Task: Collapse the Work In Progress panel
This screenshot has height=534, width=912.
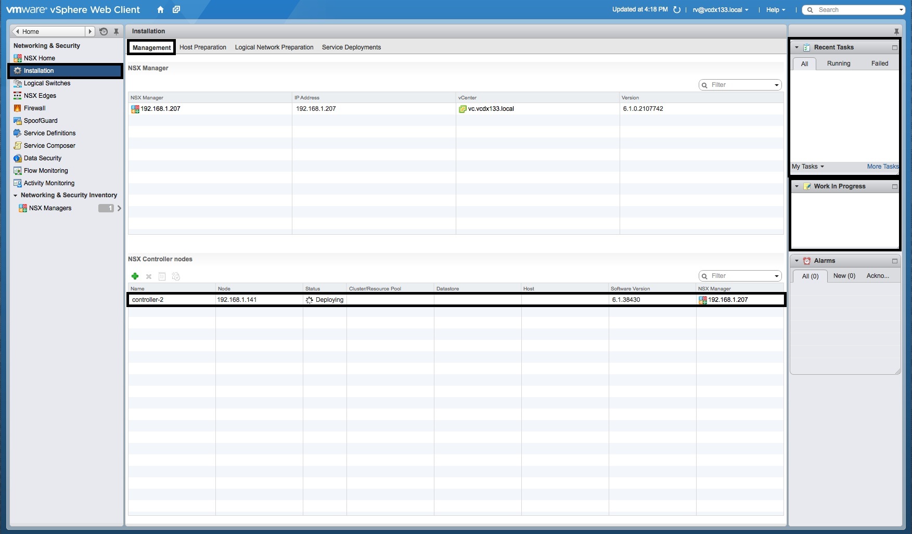Action: point(797,186)
